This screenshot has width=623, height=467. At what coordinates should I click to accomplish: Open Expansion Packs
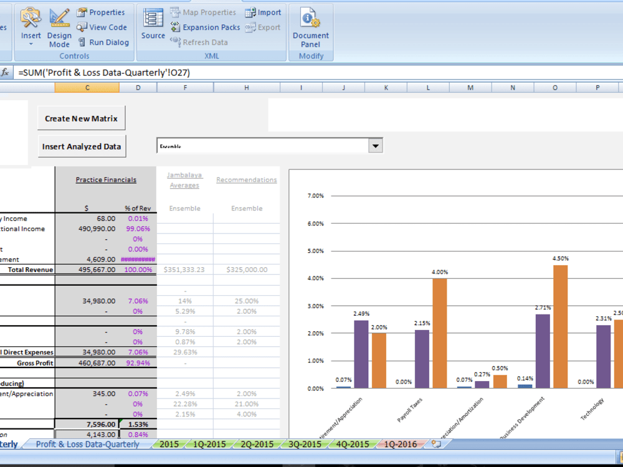(205, 27)
